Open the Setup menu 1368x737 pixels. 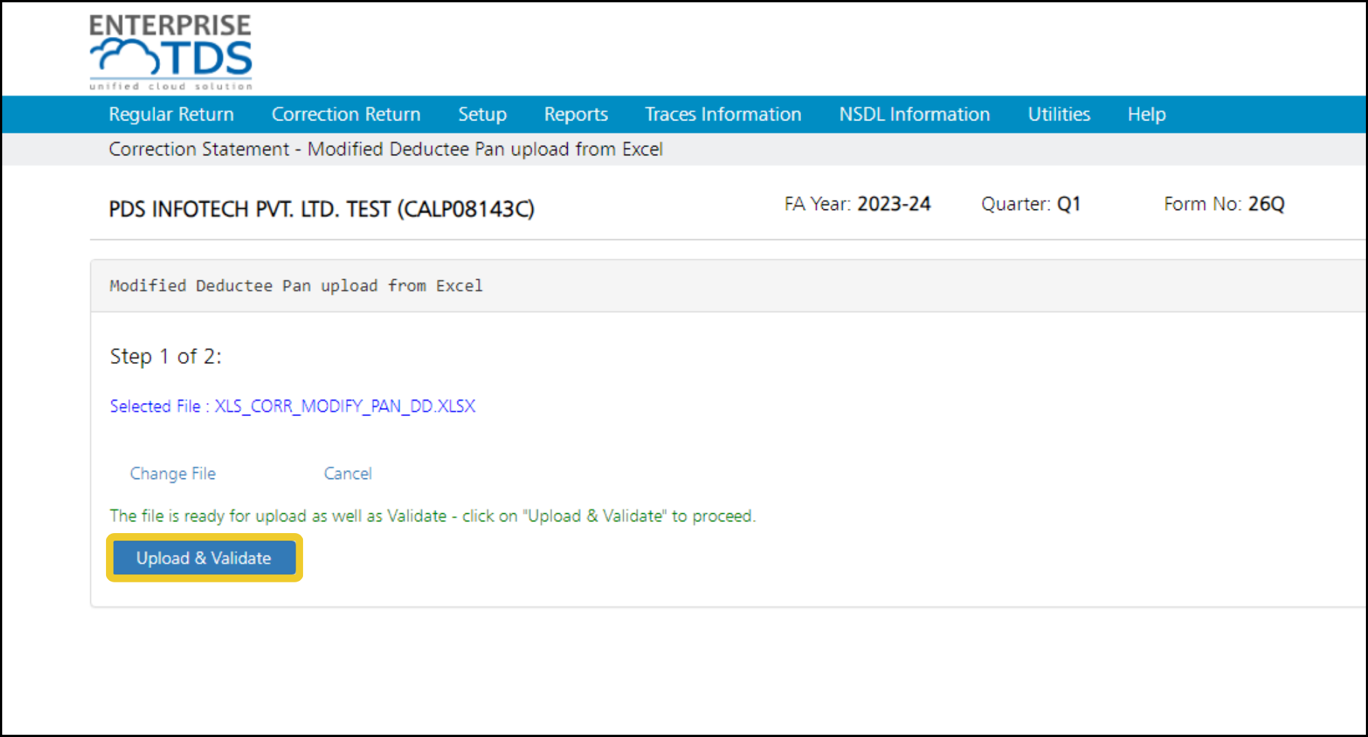(482, 114)
